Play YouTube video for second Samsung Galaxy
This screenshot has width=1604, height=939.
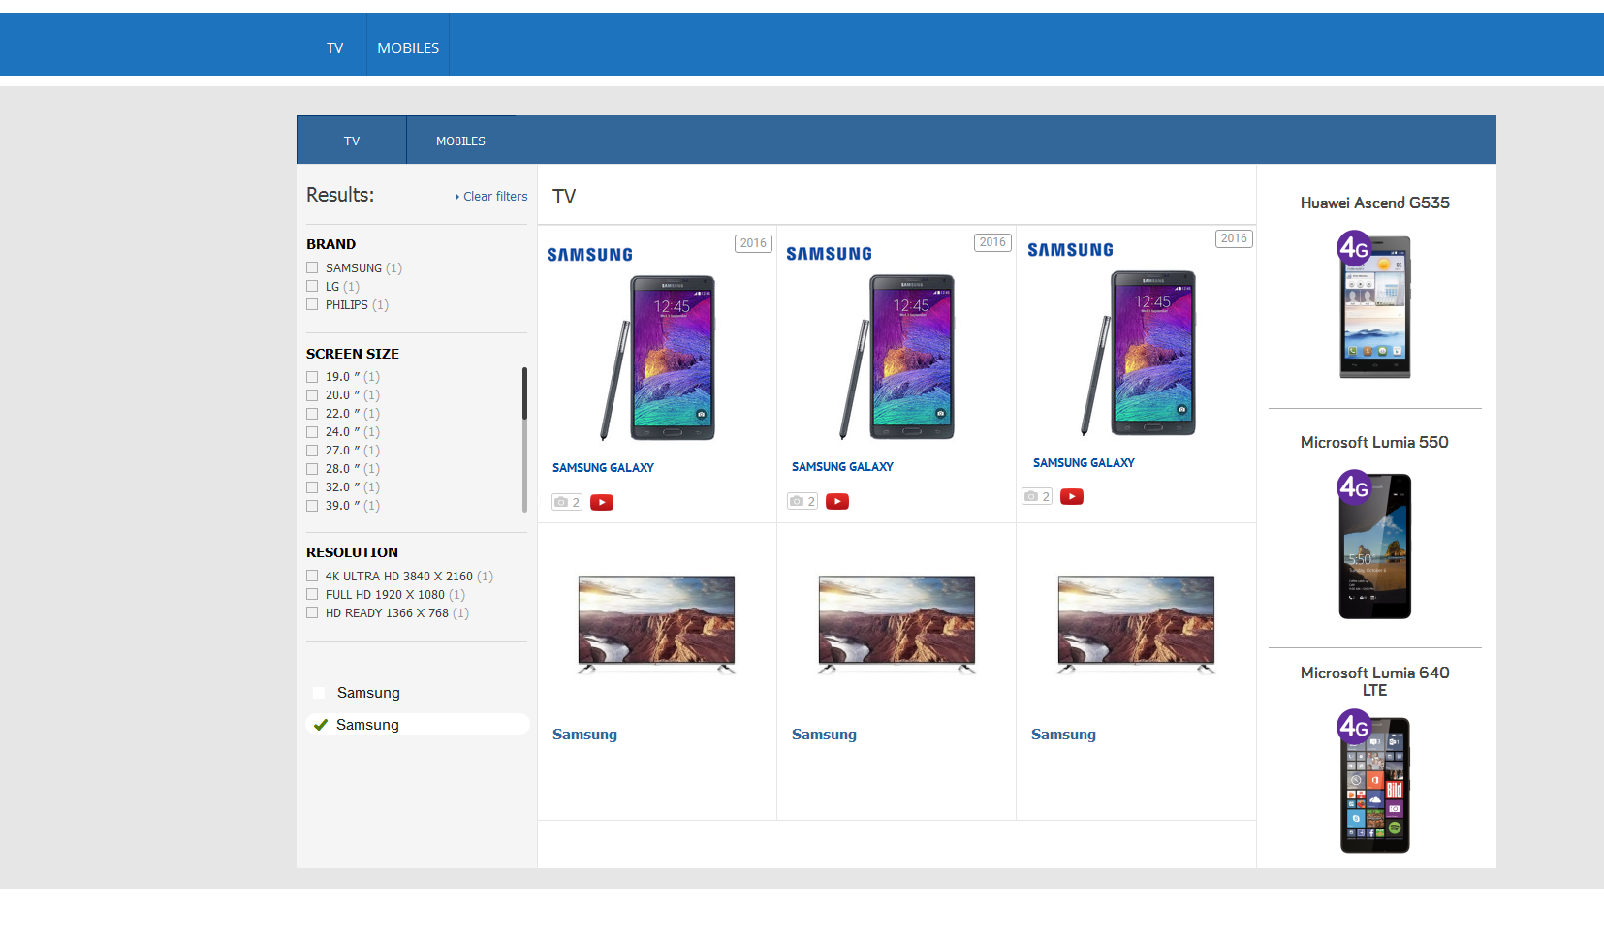837,501
